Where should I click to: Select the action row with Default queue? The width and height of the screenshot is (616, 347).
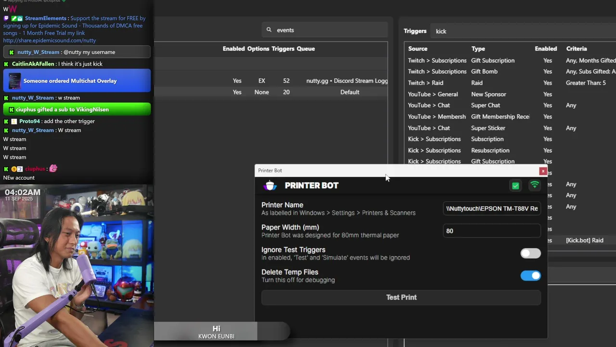271,92
